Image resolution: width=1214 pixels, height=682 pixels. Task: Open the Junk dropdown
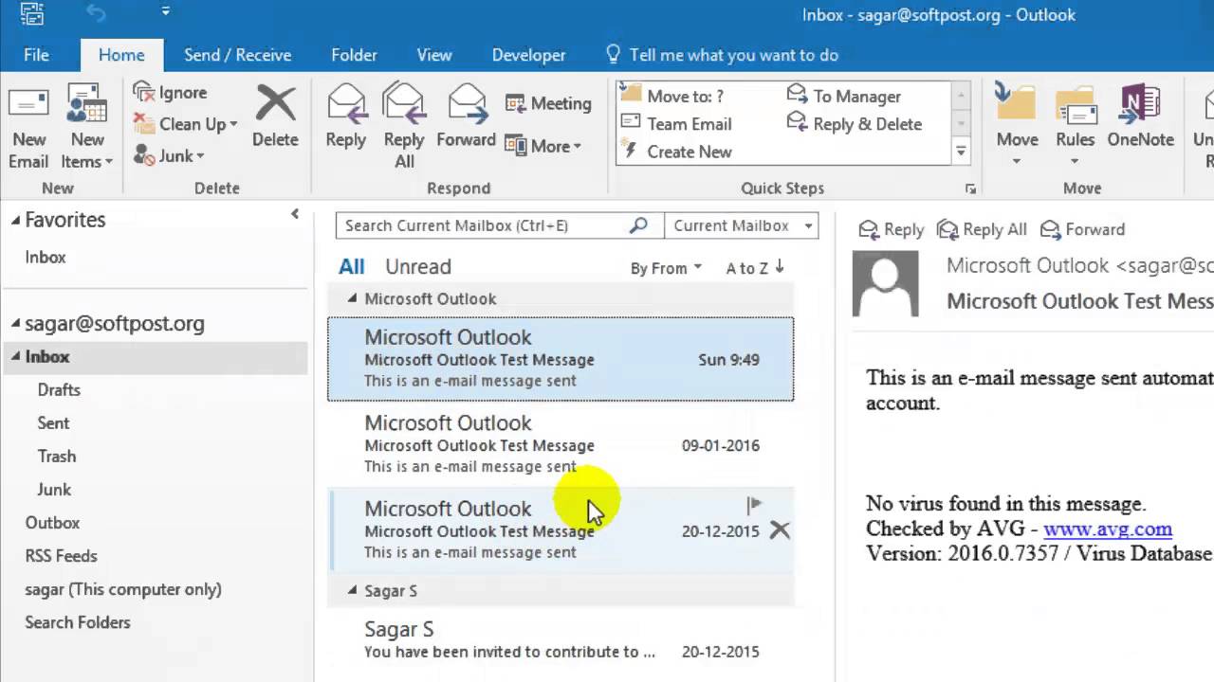[x=169, y=155]
